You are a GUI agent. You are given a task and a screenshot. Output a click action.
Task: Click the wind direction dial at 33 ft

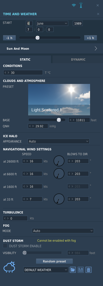tap(59, 199)
